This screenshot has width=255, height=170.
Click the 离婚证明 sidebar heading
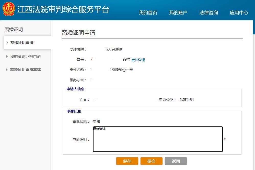[x=14, y=30]
